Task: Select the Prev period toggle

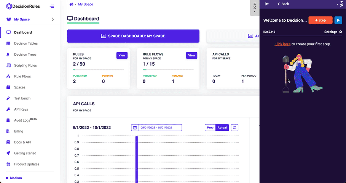Action: pos(210,127)
